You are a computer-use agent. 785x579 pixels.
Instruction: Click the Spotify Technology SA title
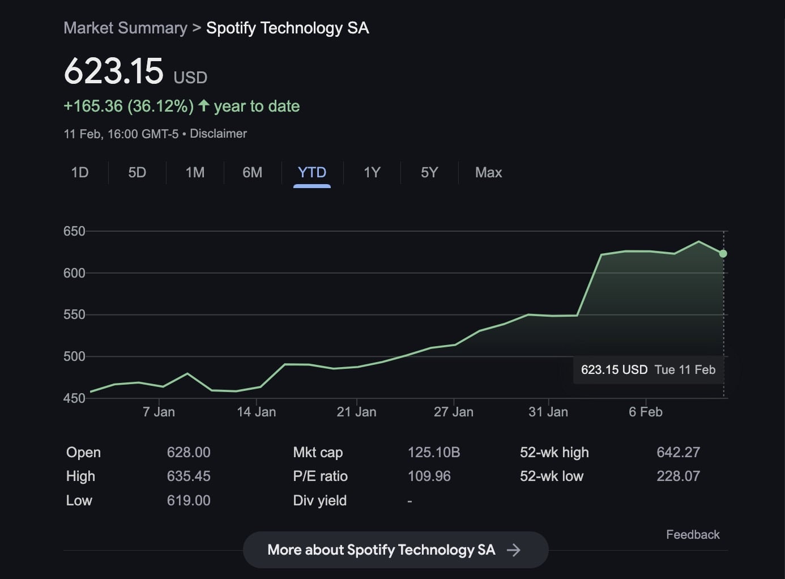tap(287, 28)
